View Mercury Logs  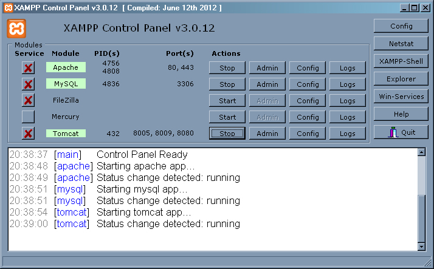click(348, 117)
